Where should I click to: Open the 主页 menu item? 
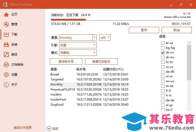[14, 14]
